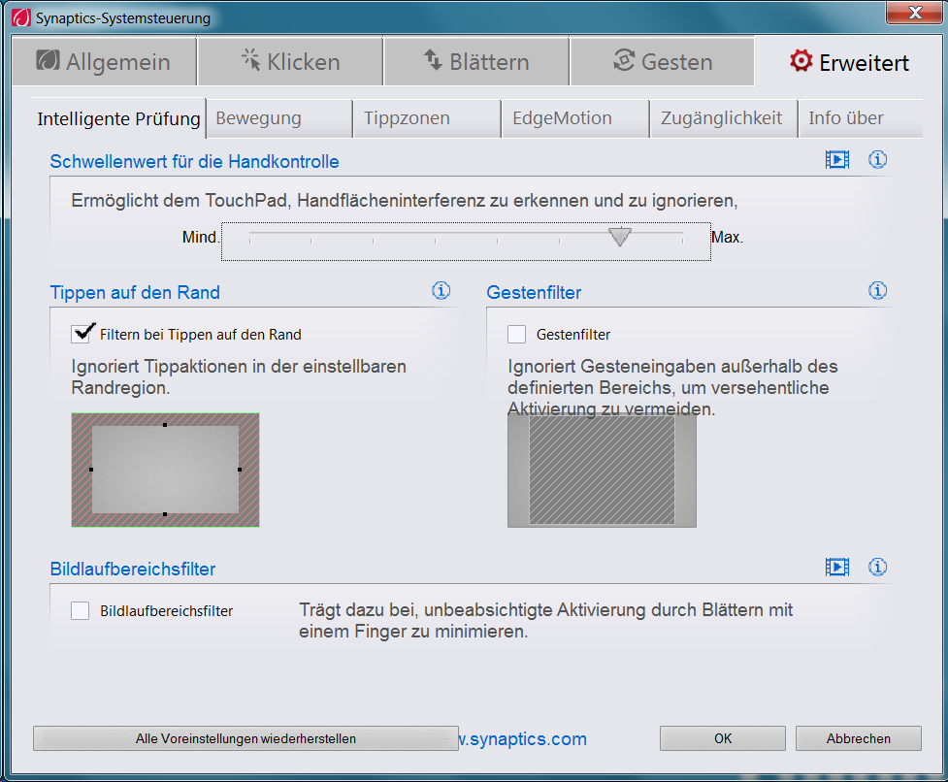This screenshot has width=948, height=782.
Task: Close the Synaptics-Systemsteuerung window
Action: click(x=913, y=12)
